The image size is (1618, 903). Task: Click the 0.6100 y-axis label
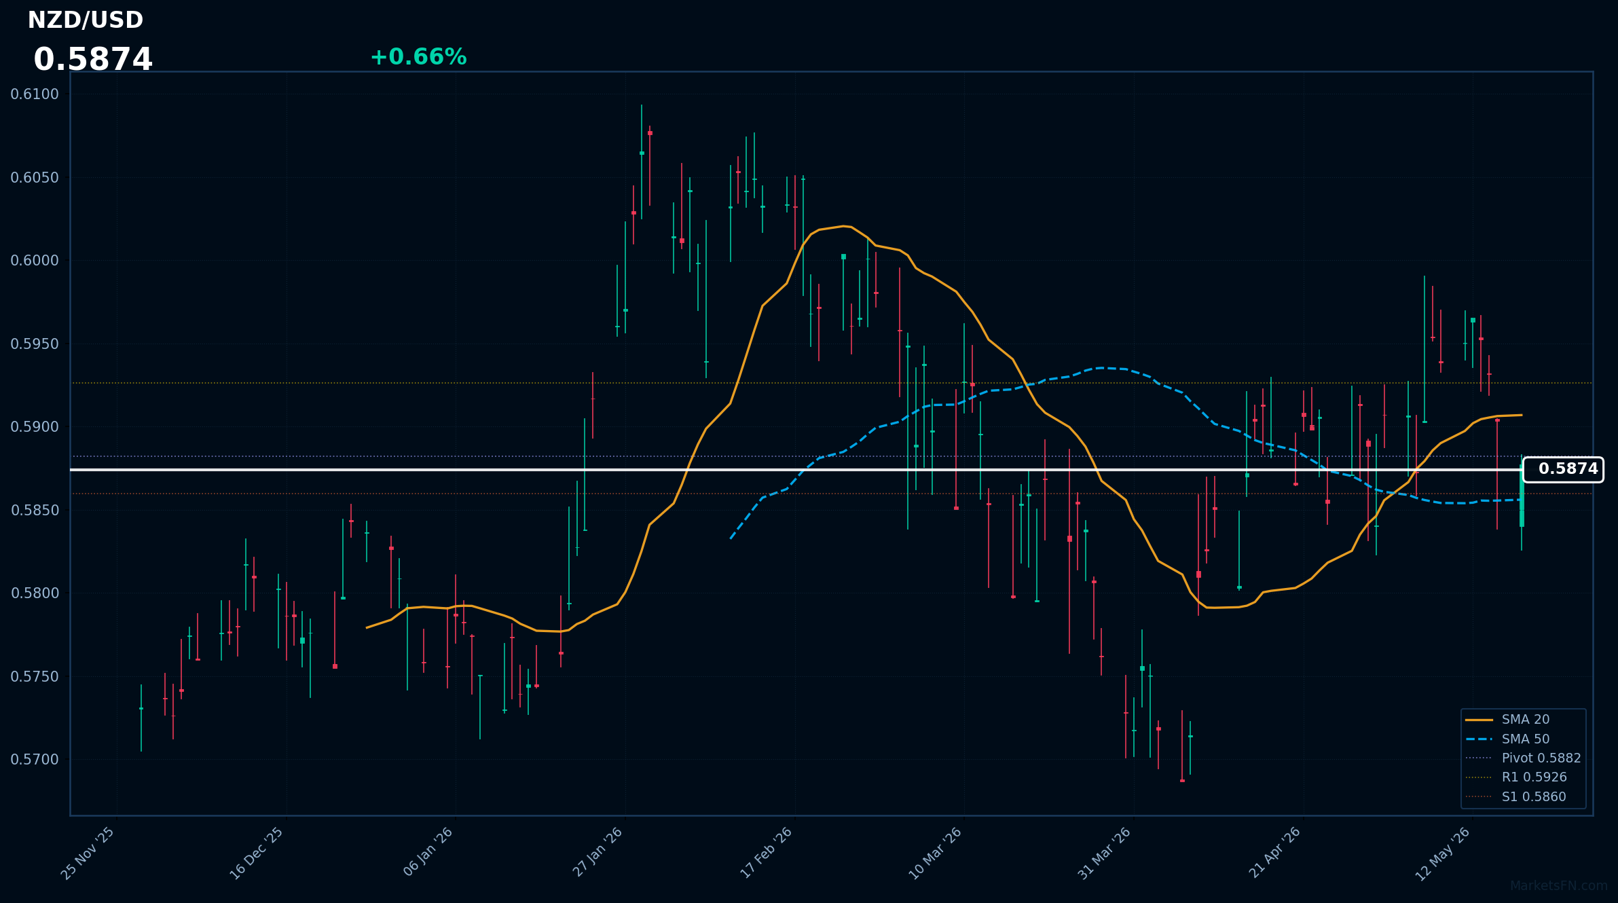click(x=35, y=94)
